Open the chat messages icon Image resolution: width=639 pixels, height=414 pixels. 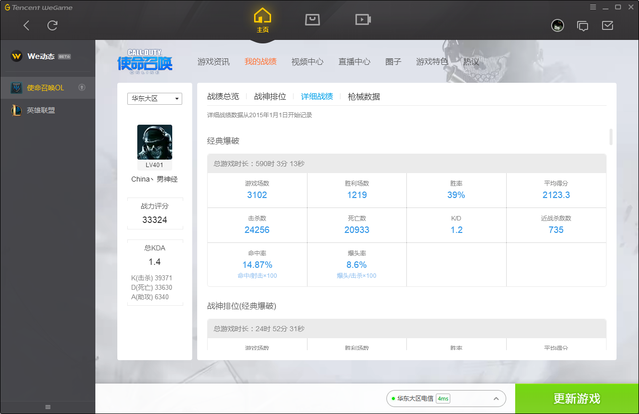tap(583, 25)
